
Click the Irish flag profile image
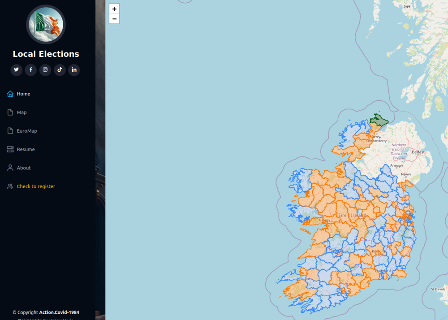(46, 25)
